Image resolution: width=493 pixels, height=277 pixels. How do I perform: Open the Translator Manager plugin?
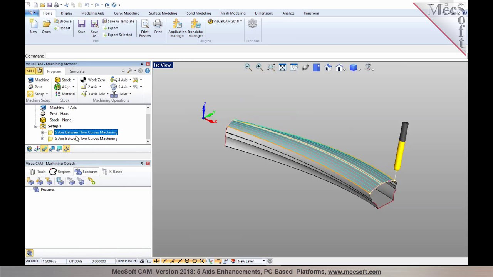coord(195,28)
